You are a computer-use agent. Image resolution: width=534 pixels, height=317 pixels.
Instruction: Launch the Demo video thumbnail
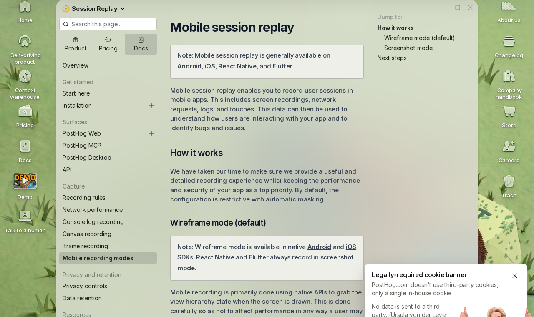(x=25, y=181)
